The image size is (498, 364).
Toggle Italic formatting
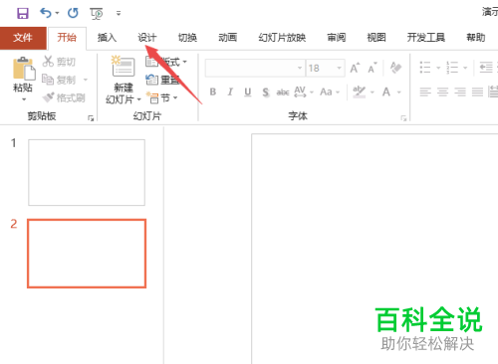coord(230,91)
